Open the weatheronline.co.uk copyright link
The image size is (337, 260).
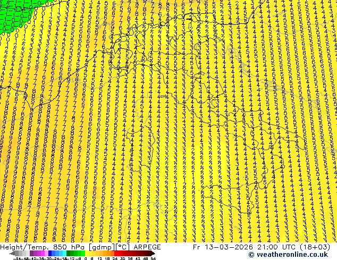(288, 255)
